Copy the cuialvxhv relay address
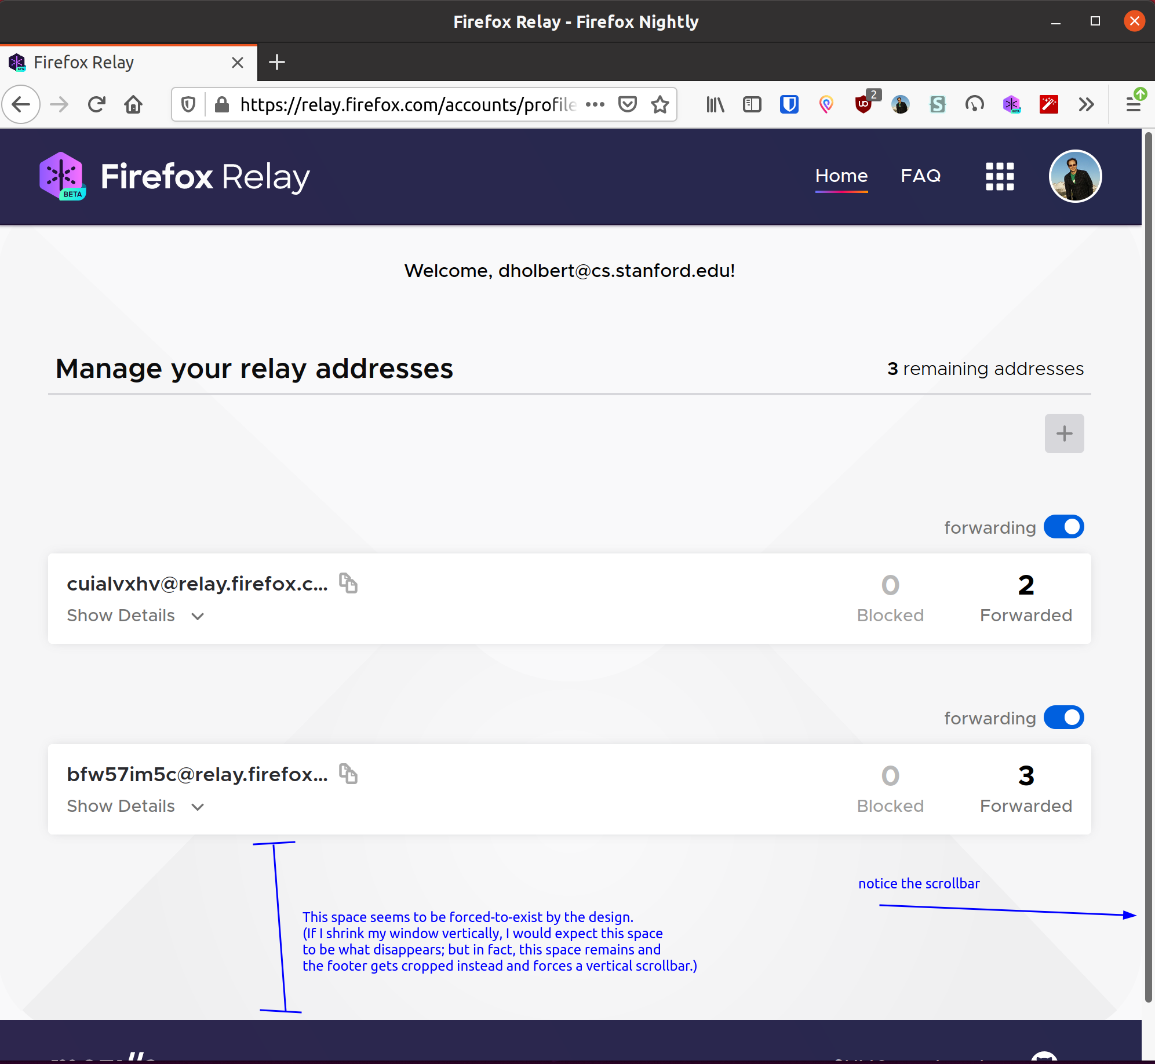Viewport: 1155px width, 1064px height. point(348,584)
